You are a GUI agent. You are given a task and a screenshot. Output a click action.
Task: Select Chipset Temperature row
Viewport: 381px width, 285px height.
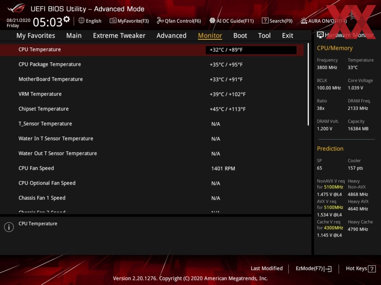[152, 109]
